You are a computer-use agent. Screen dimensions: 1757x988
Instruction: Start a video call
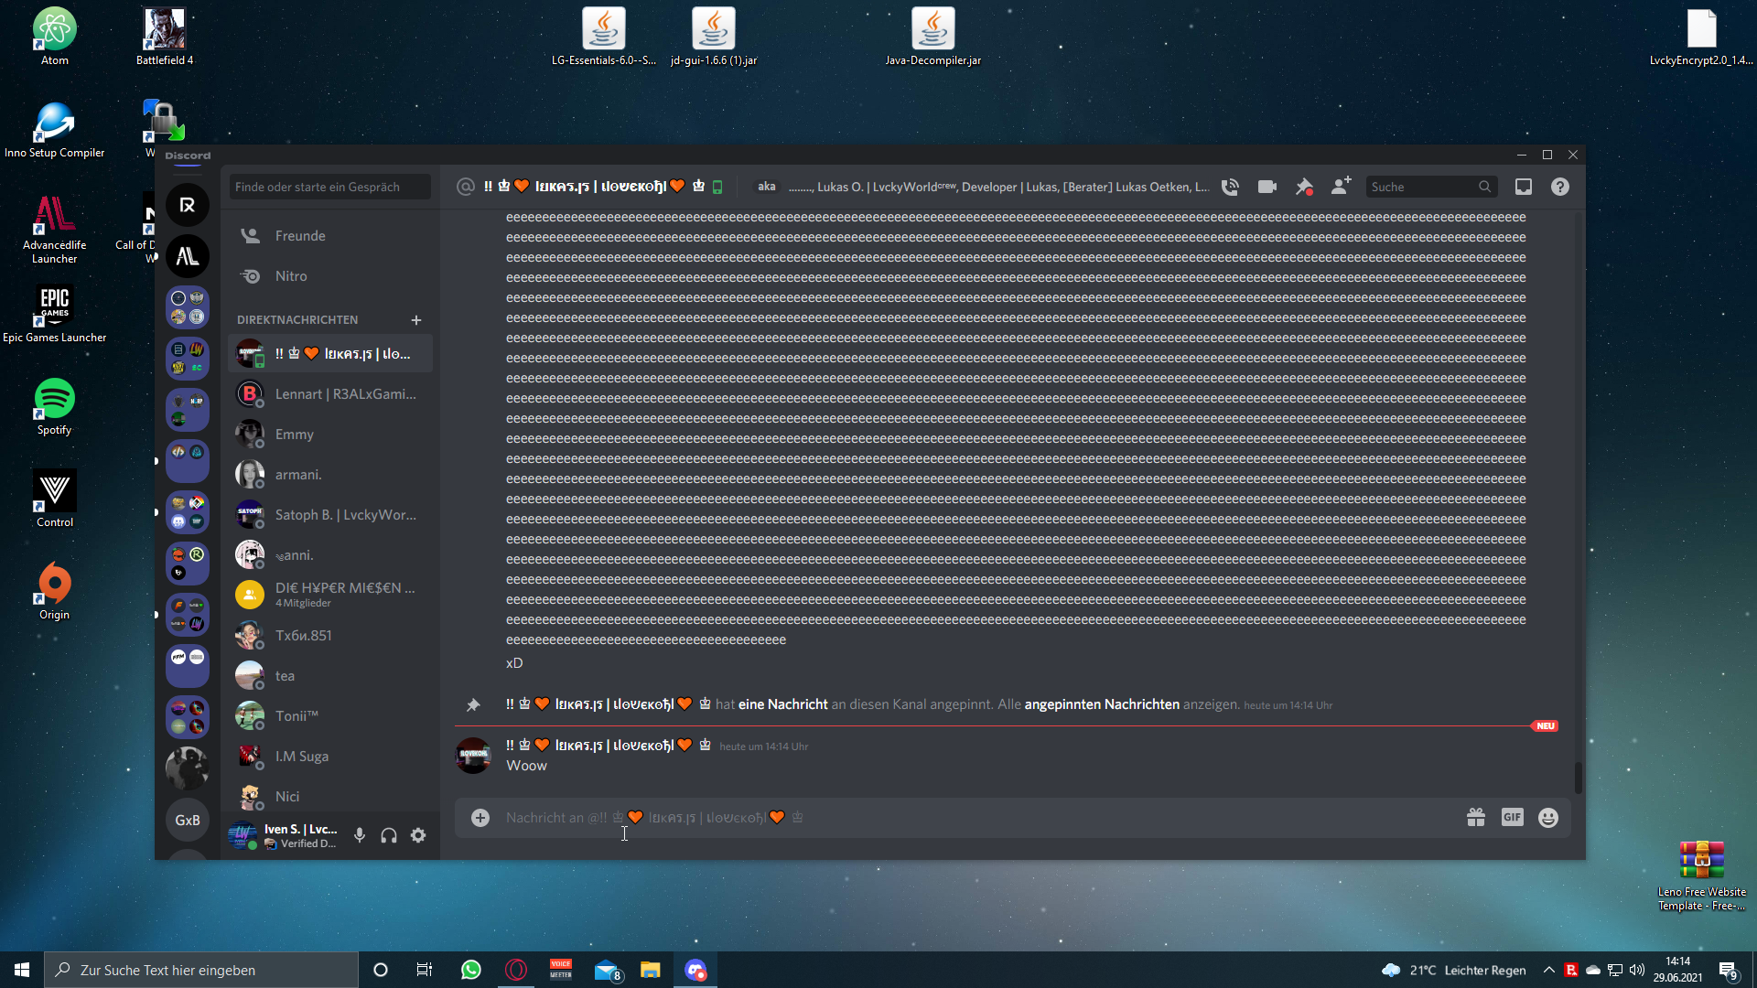[1267, 187]
